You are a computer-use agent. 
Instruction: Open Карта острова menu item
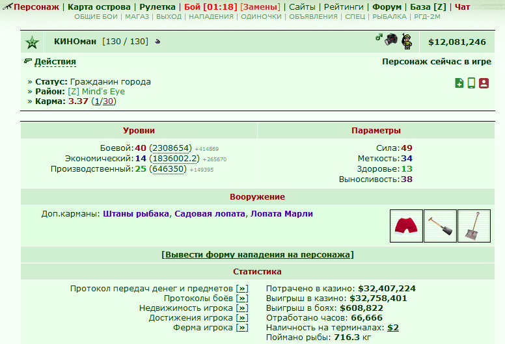point(99,7)
